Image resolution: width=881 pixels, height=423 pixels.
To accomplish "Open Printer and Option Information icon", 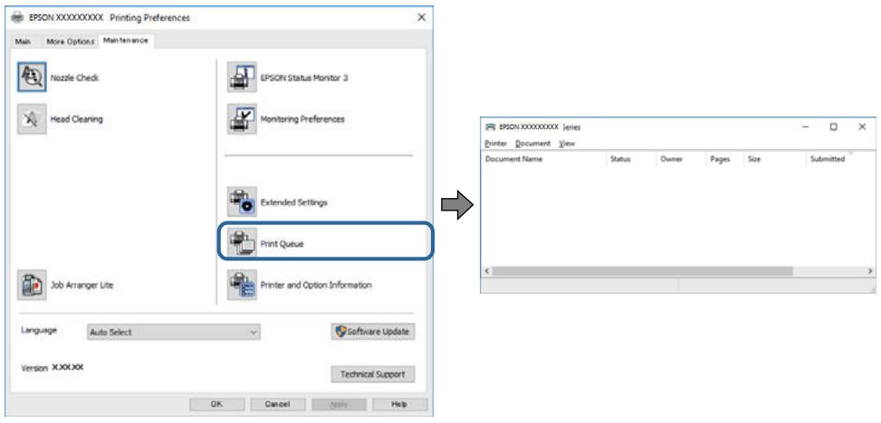I will tap(242, 285).
